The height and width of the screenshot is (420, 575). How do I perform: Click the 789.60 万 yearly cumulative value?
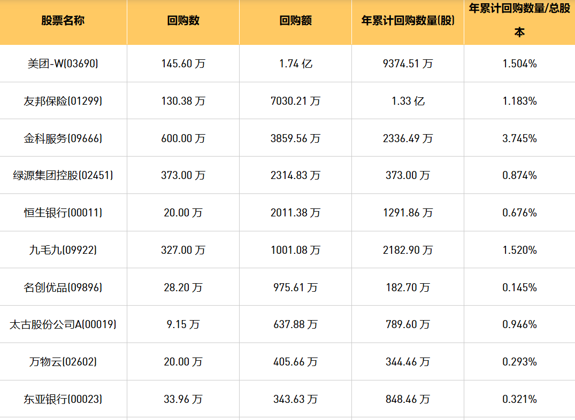click(x=408, y=325)
